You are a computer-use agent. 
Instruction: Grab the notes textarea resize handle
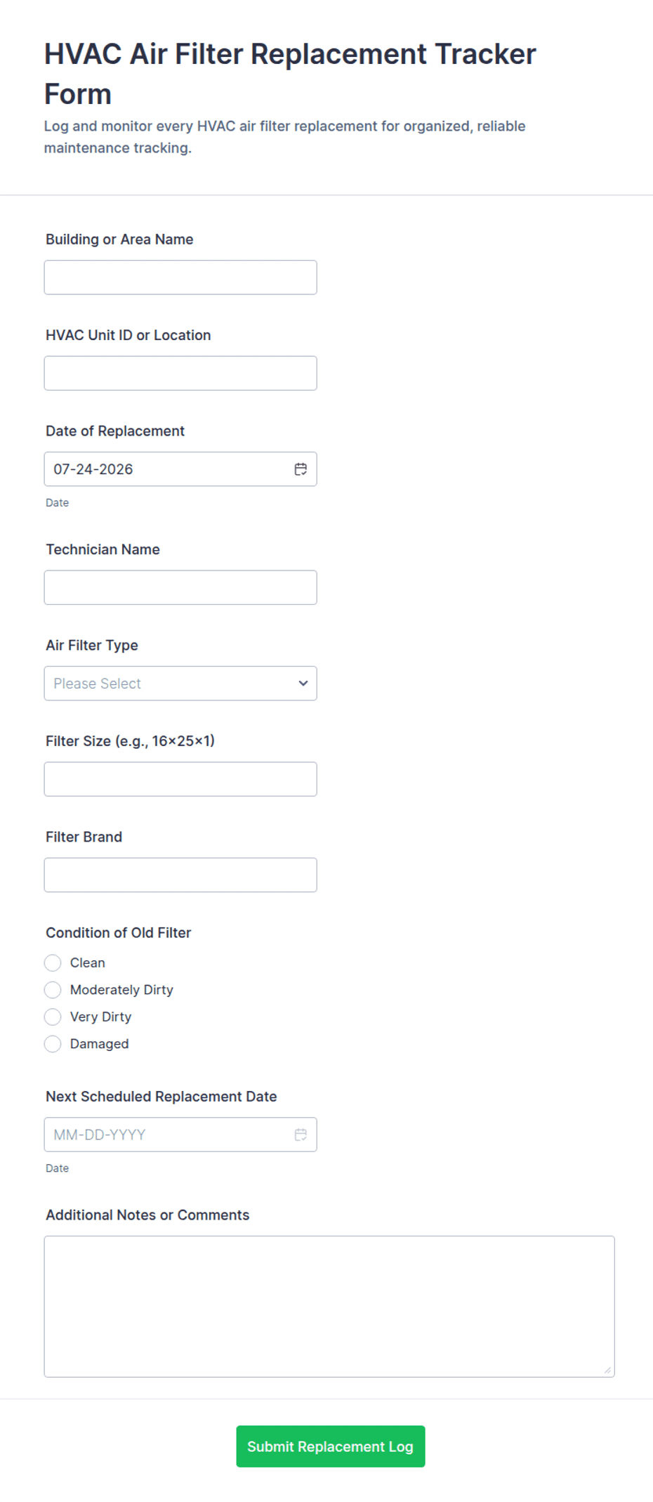tap(607, 1370)
